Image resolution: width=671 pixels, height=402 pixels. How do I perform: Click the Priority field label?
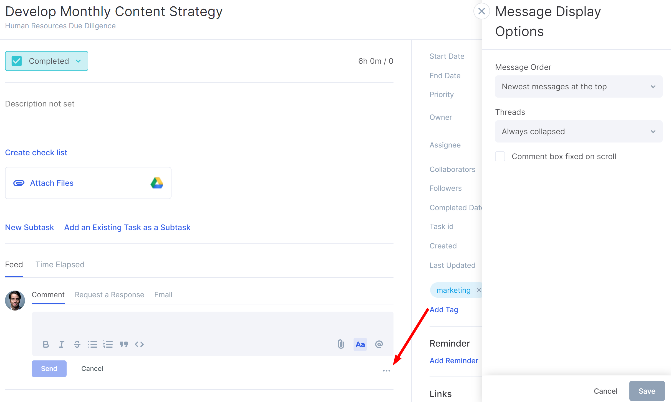(442, 95)
